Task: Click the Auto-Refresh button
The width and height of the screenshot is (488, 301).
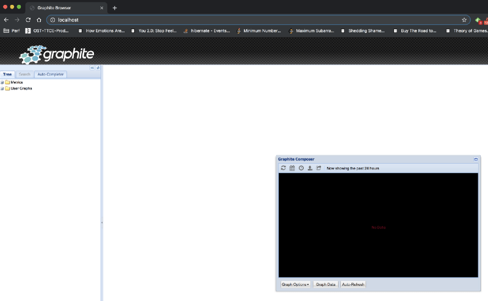Action: click(x=353, y=285)
